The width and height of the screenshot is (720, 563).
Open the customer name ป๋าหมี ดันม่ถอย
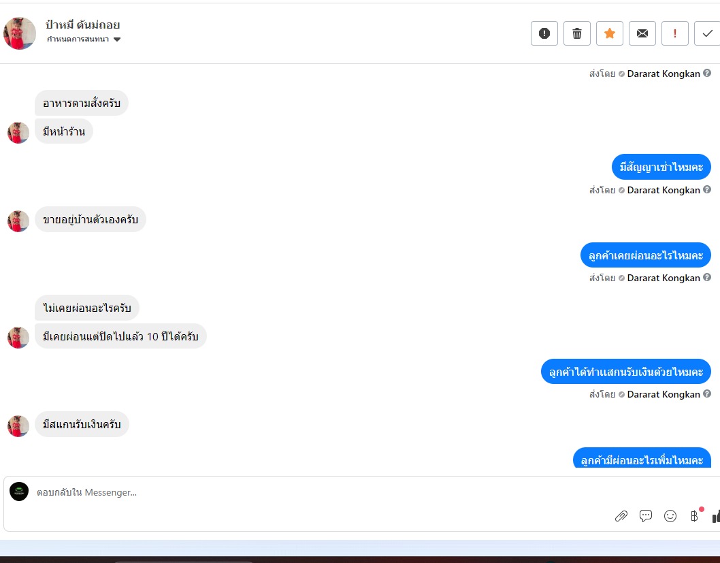[x=82, y=25]
